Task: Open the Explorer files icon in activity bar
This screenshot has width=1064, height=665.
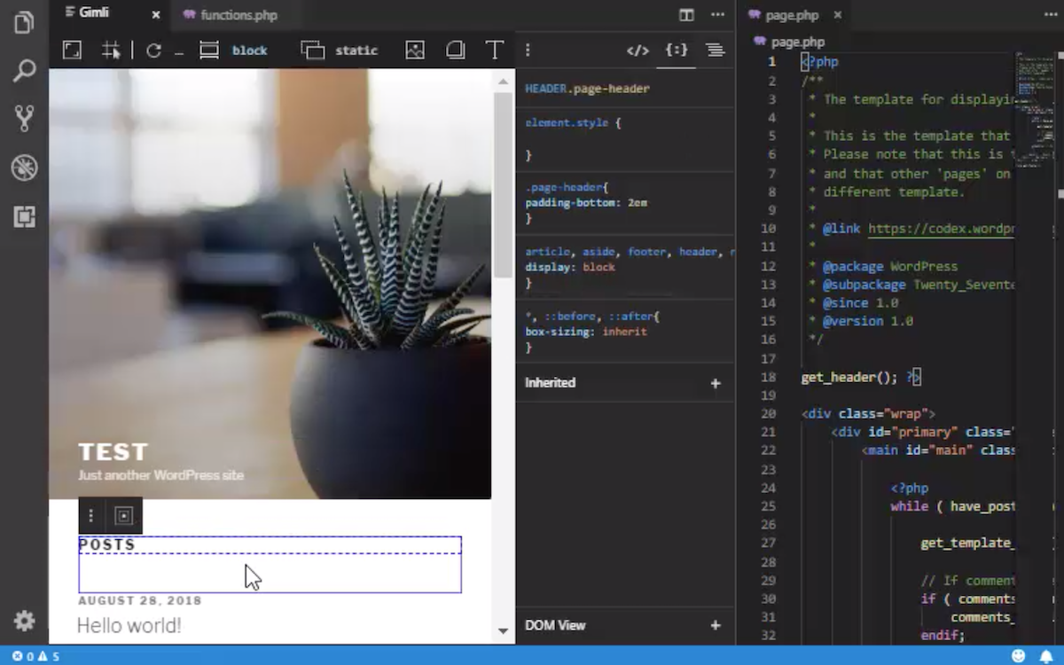Action: [24, 23]
